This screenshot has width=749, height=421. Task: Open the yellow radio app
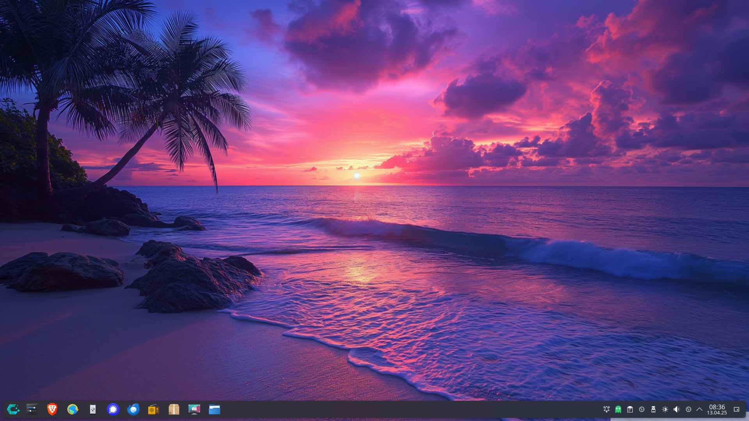(154, 409)
